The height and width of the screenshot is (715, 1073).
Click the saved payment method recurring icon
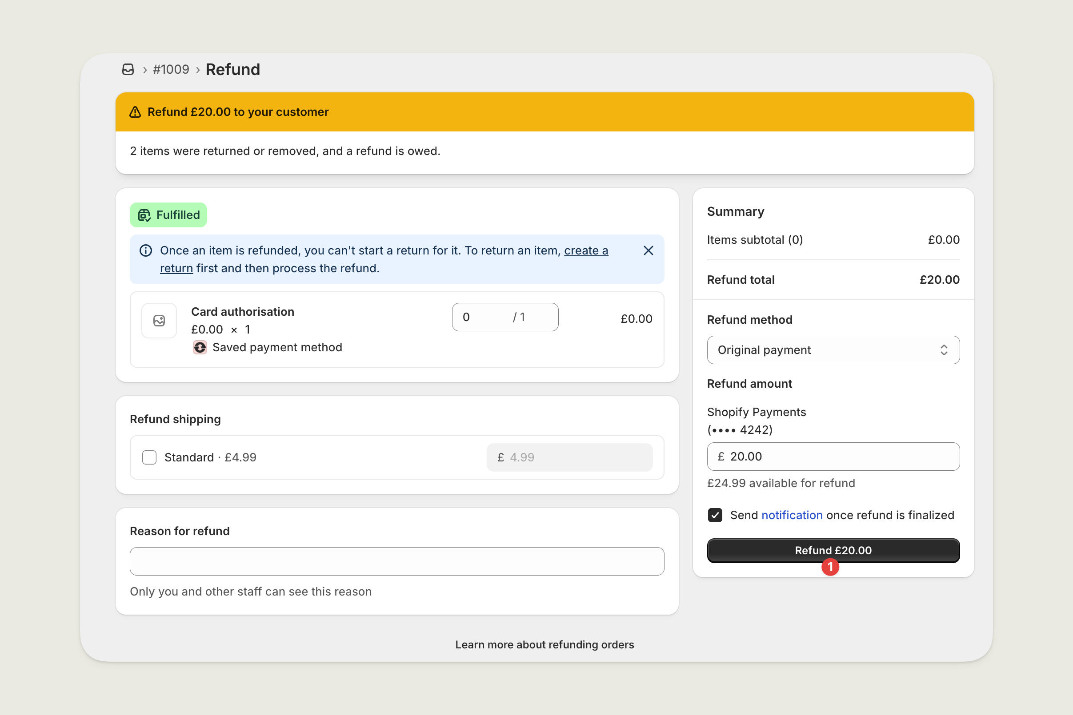200,347
